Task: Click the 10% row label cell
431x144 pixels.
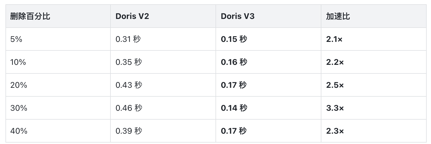Action: 58,62
